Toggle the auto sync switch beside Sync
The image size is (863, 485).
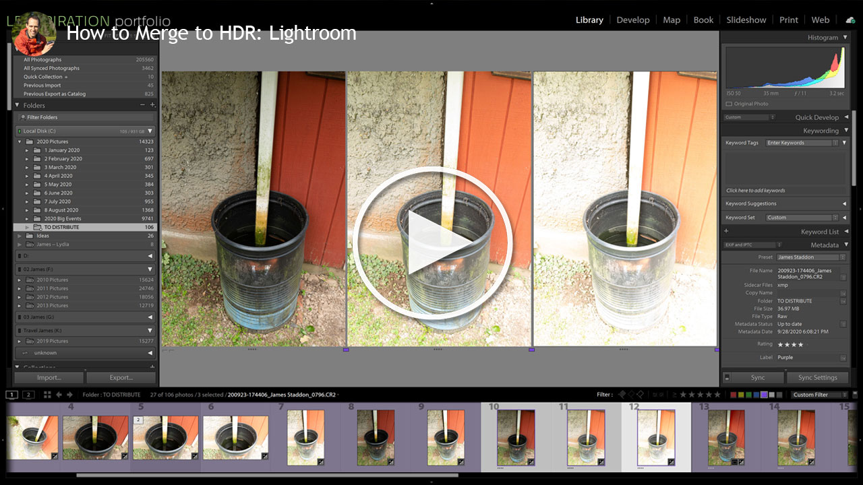point(727,378)
